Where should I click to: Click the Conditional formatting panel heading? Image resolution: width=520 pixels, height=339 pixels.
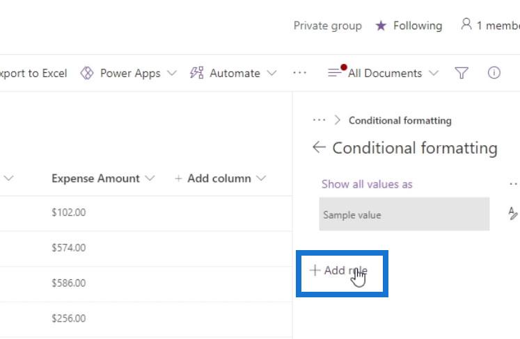click(415, 148)
